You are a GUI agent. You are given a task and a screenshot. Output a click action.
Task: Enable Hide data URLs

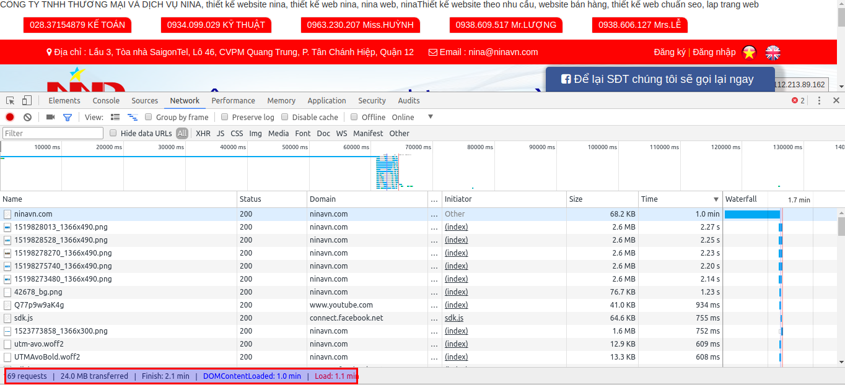click(113, 133)
